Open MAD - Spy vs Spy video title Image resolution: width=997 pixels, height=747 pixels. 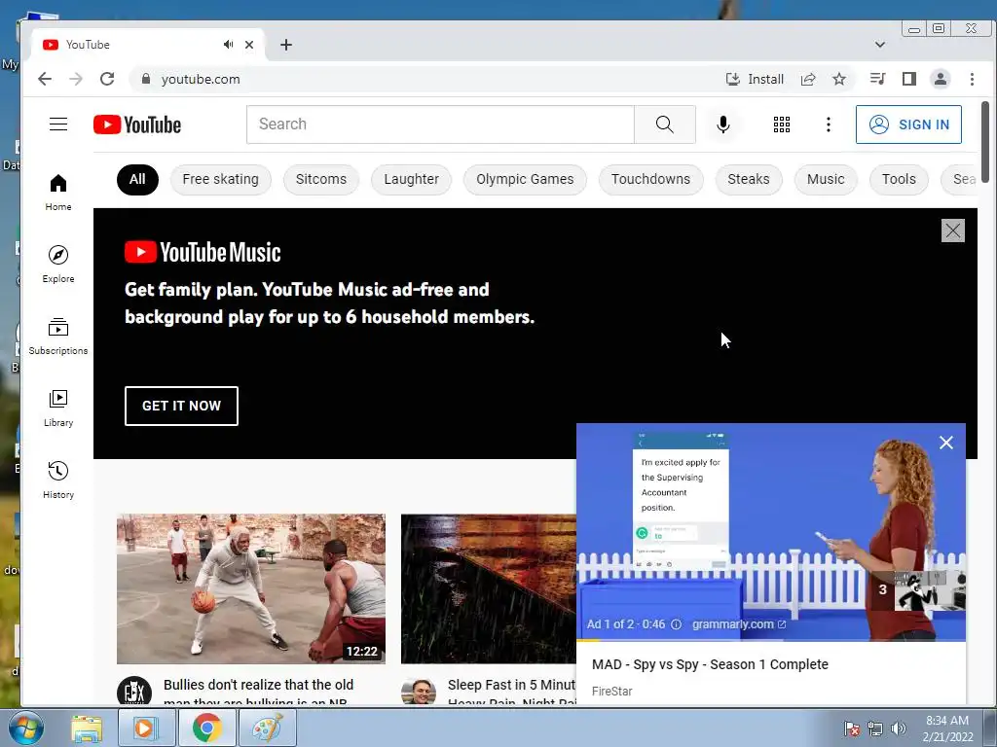click(710, 664)
